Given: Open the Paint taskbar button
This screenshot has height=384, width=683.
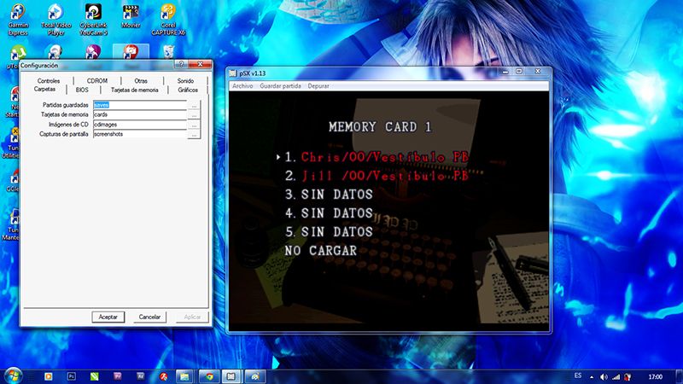Looking at the screenshot, I should [x=255, y=376].
